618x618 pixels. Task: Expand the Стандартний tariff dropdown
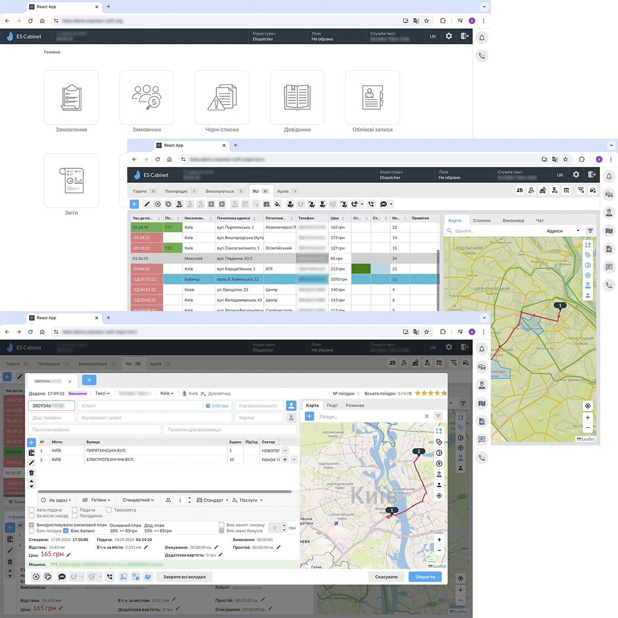[x=138, y=500]
